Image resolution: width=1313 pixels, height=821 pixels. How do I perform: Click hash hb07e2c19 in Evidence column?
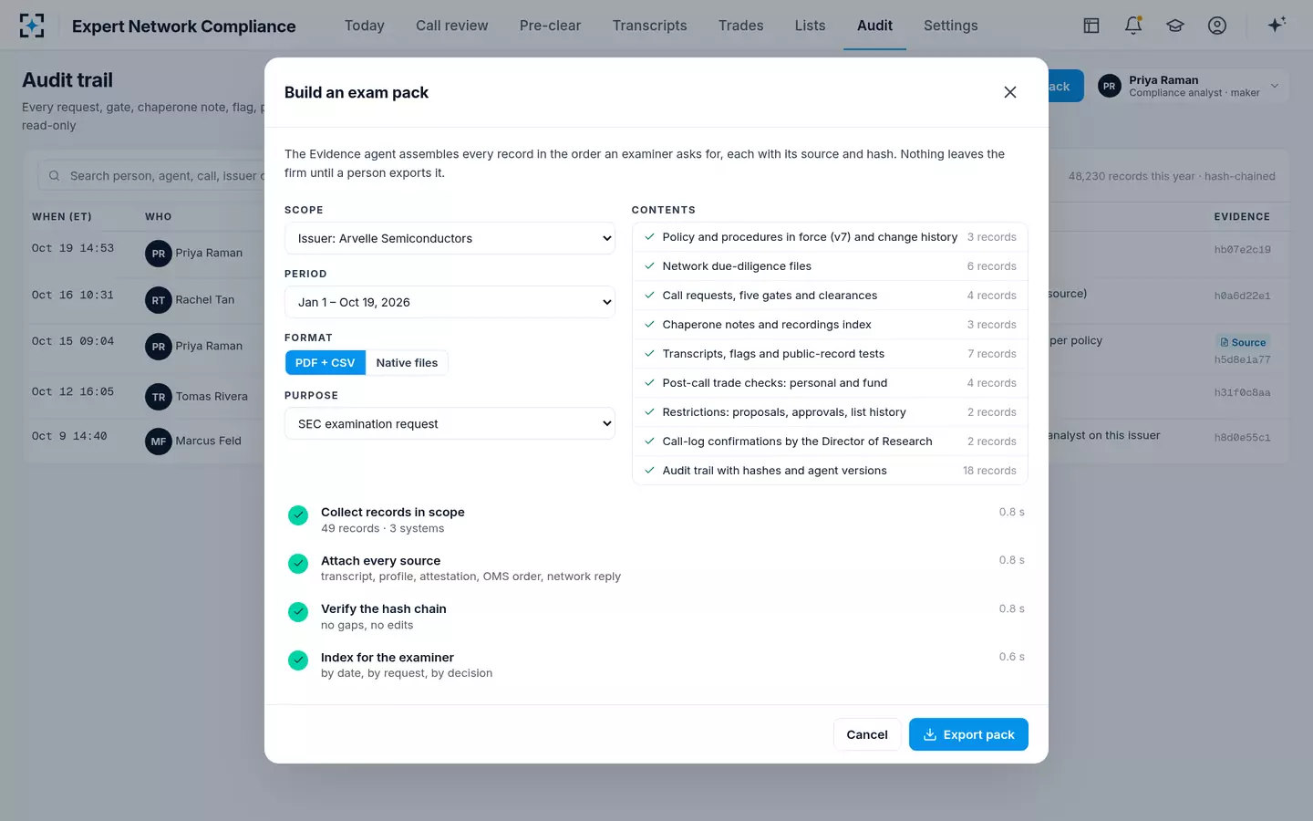[1242, 250]
